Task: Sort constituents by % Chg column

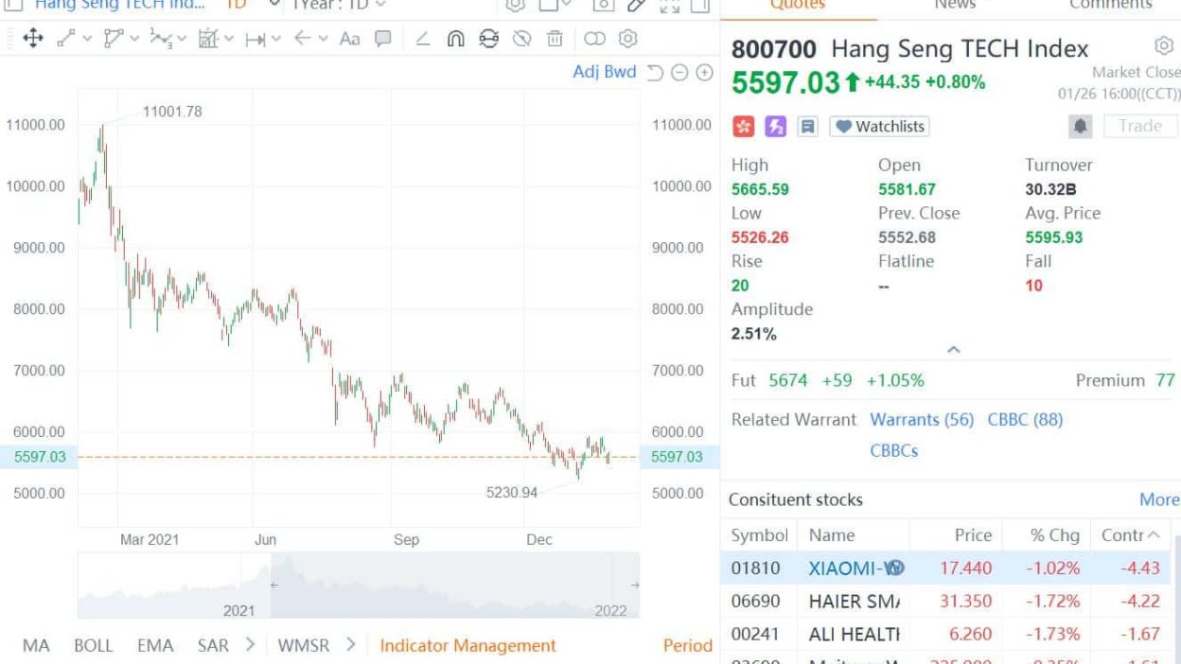Action: coord(1055,535)
